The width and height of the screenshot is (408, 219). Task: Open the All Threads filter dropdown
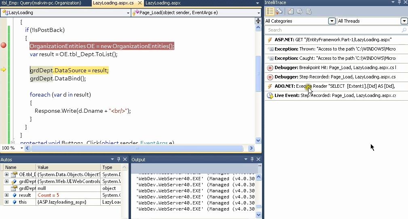(x=404, y=21)
